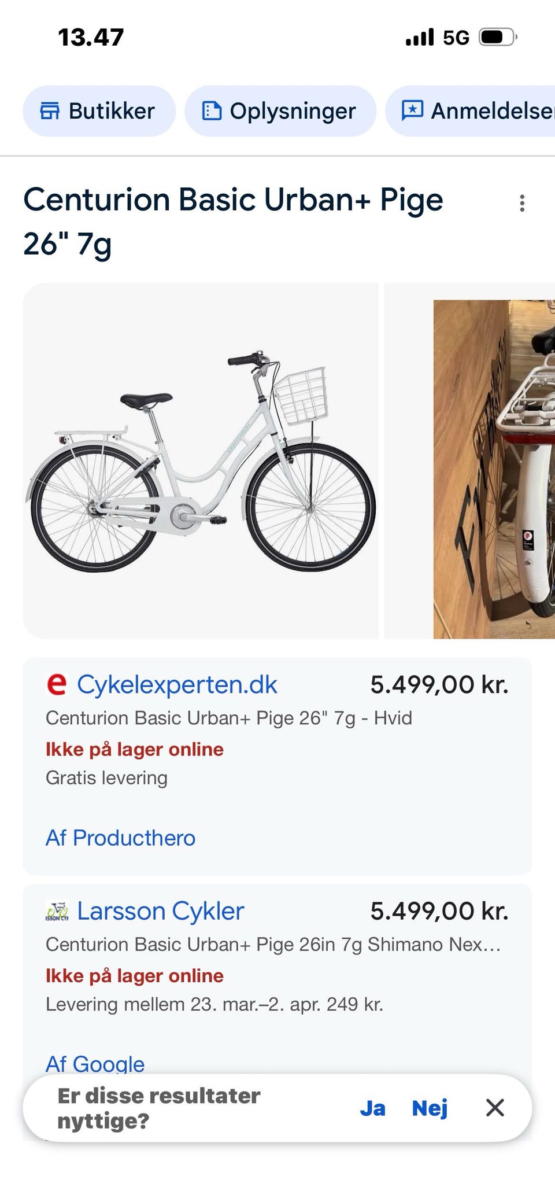This screenshot has height=1202, width=555.
Task: Open the second bicycle photo thumbnail
Action: point(494,469)
